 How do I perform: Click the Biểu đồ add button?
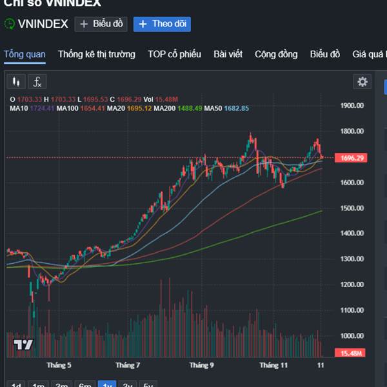coord(101,25)
